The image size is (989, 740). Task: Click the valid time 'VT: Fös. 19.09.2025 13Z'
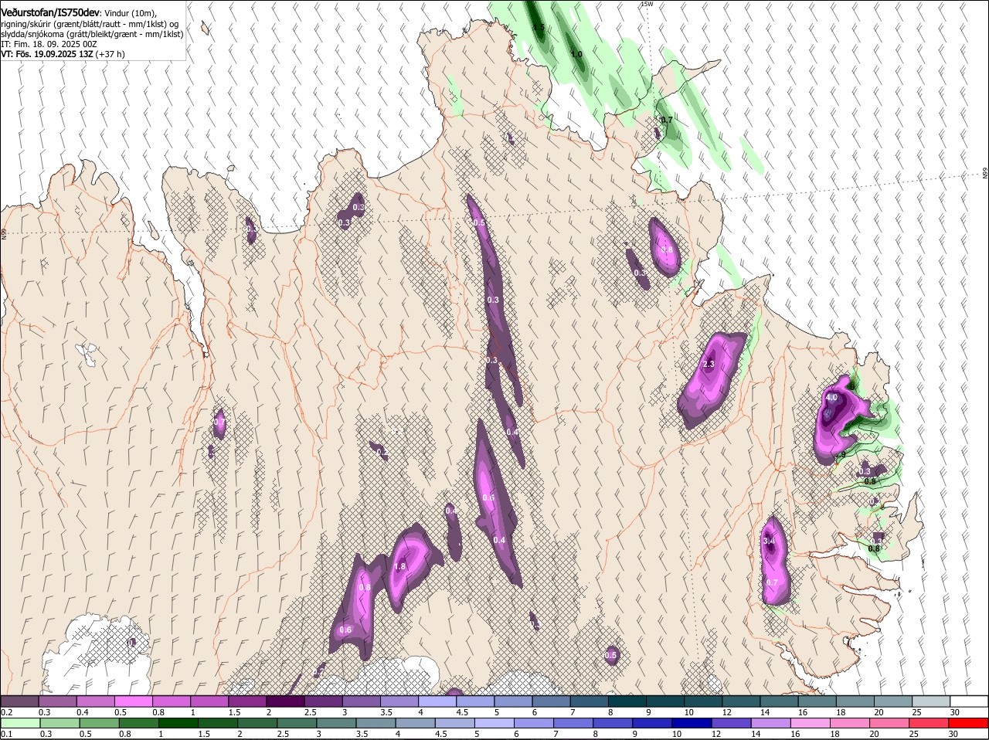click(x=46, y=54)
